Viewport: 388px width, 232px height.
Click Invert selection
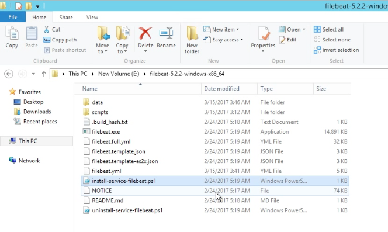click(336, 50)
